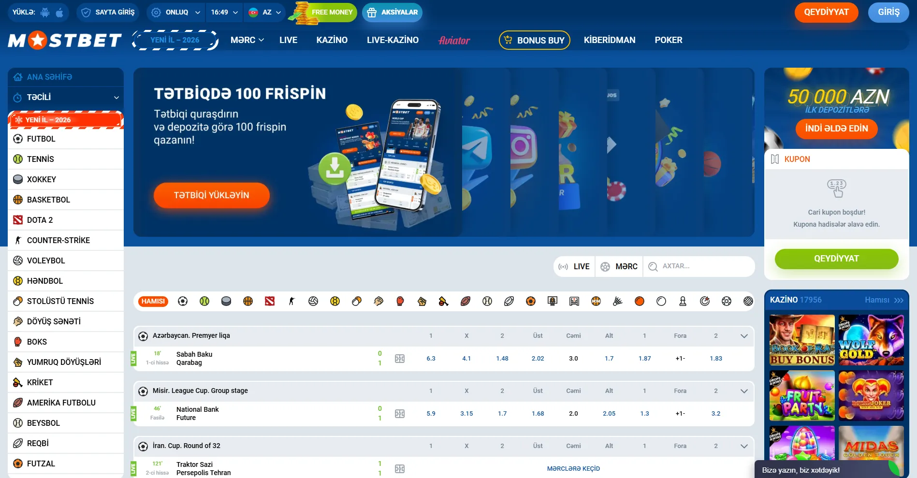Select American football icon in sports strip
This screenshot has width=917, height=478.
point(466,301)
